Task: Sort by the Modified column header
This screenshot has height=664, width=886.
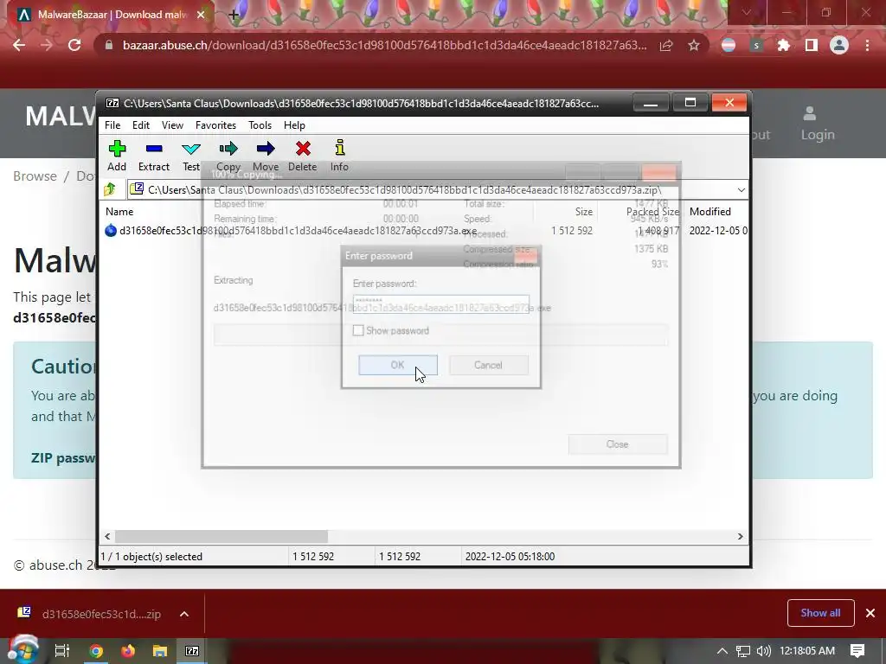Action: (x=710, y=212)
